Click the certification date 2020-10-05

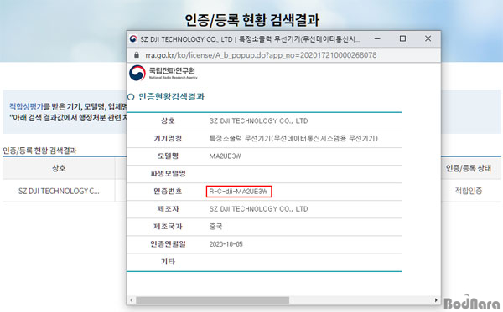[226, 244]
